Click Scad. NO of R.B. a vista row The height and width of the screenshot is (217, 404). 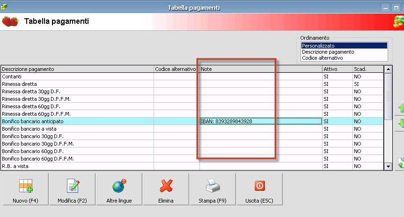[x=368, y=166]
